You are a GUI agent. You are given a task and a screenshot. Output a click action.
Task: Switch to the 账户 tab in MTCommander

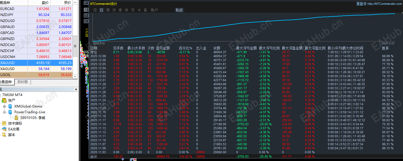pos(154,10)
